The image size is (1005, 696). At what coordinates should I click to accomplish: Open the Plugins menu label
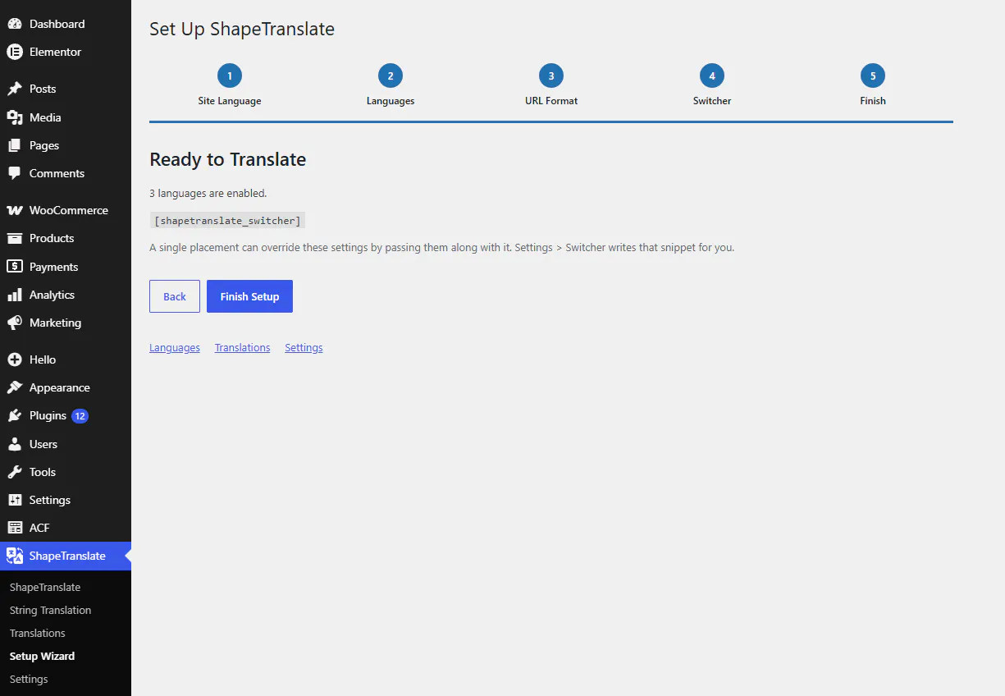coord(48,415)
